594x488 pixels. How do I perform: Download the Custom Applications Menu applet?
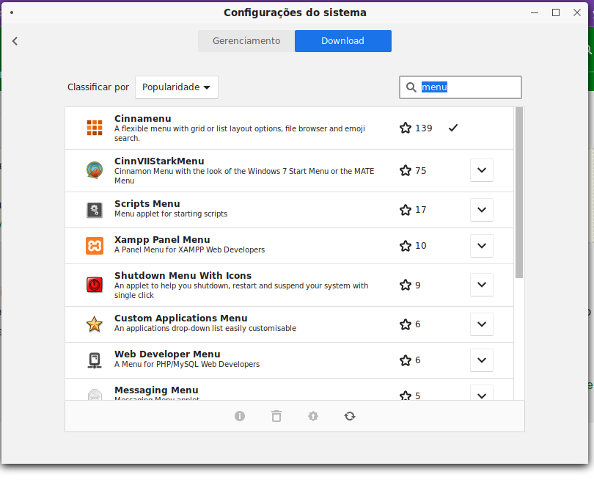[482, 324]
